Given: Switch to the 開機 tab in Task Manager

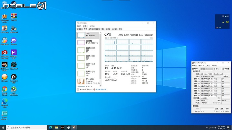Looking at the screenshot, I should [103, 29].
